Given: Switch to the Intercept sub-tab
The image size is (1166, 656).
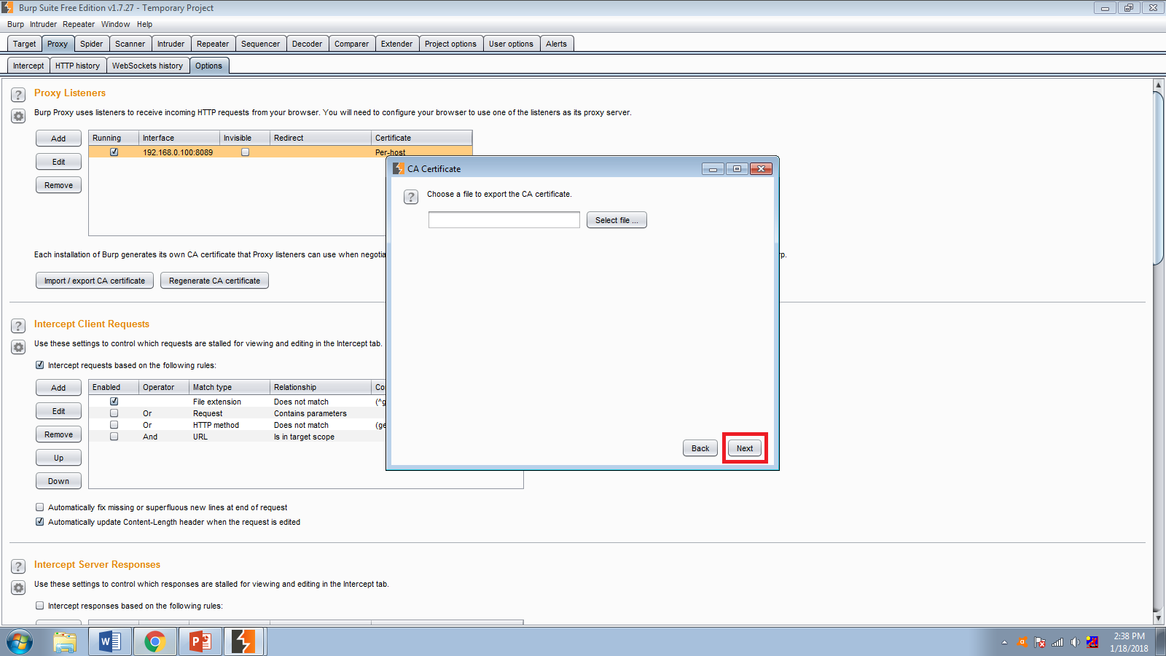Looking at the screenshot, I should click(28, 66).
